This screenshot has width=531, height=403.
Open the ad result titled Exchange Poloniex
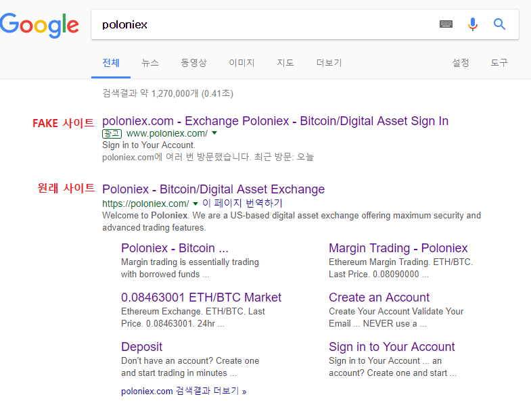(275, 121)
